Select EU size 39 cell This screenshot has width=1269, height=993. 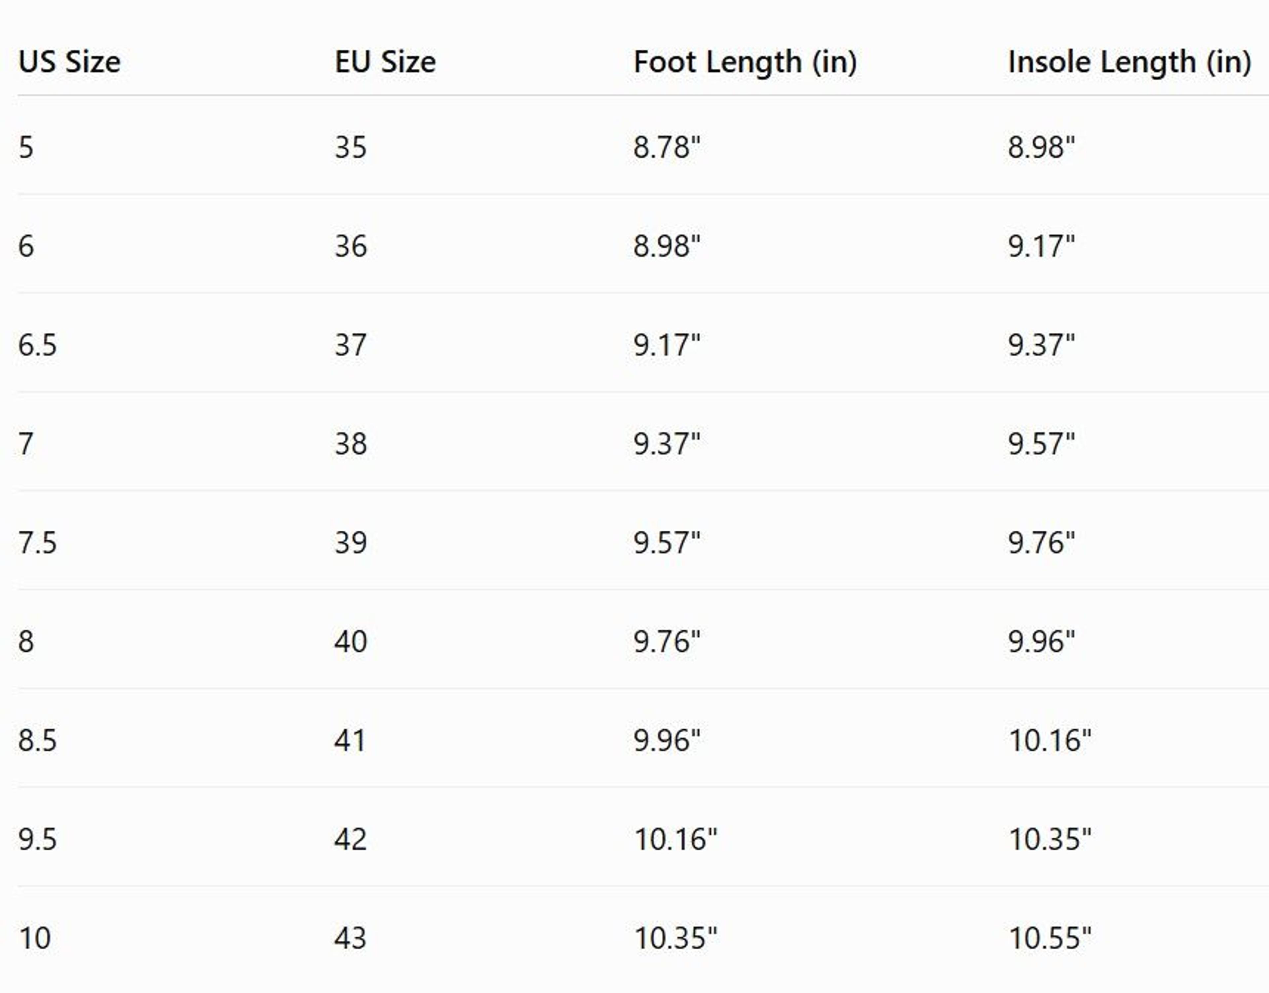tap(351, 542)
